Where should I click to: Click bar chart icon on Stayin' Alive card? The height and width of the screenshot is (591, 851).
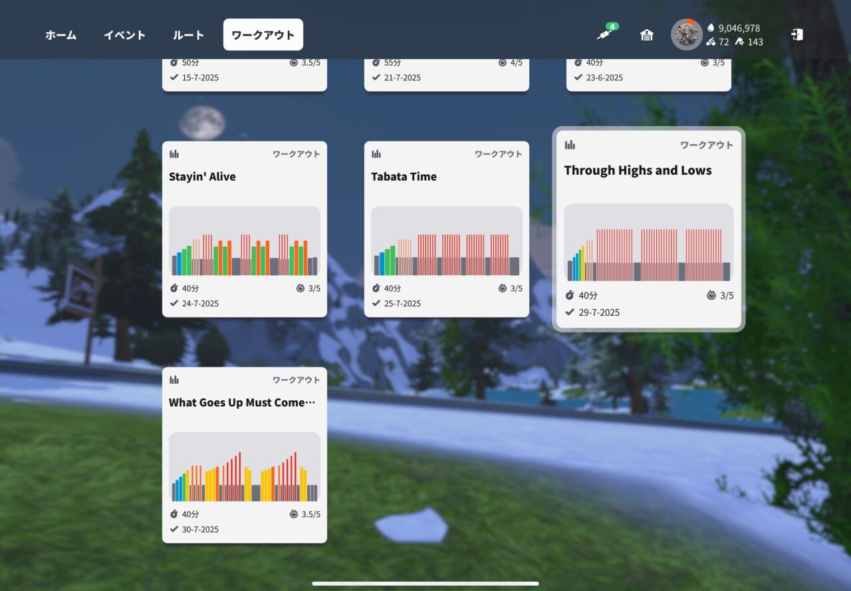tap(174, 154)
